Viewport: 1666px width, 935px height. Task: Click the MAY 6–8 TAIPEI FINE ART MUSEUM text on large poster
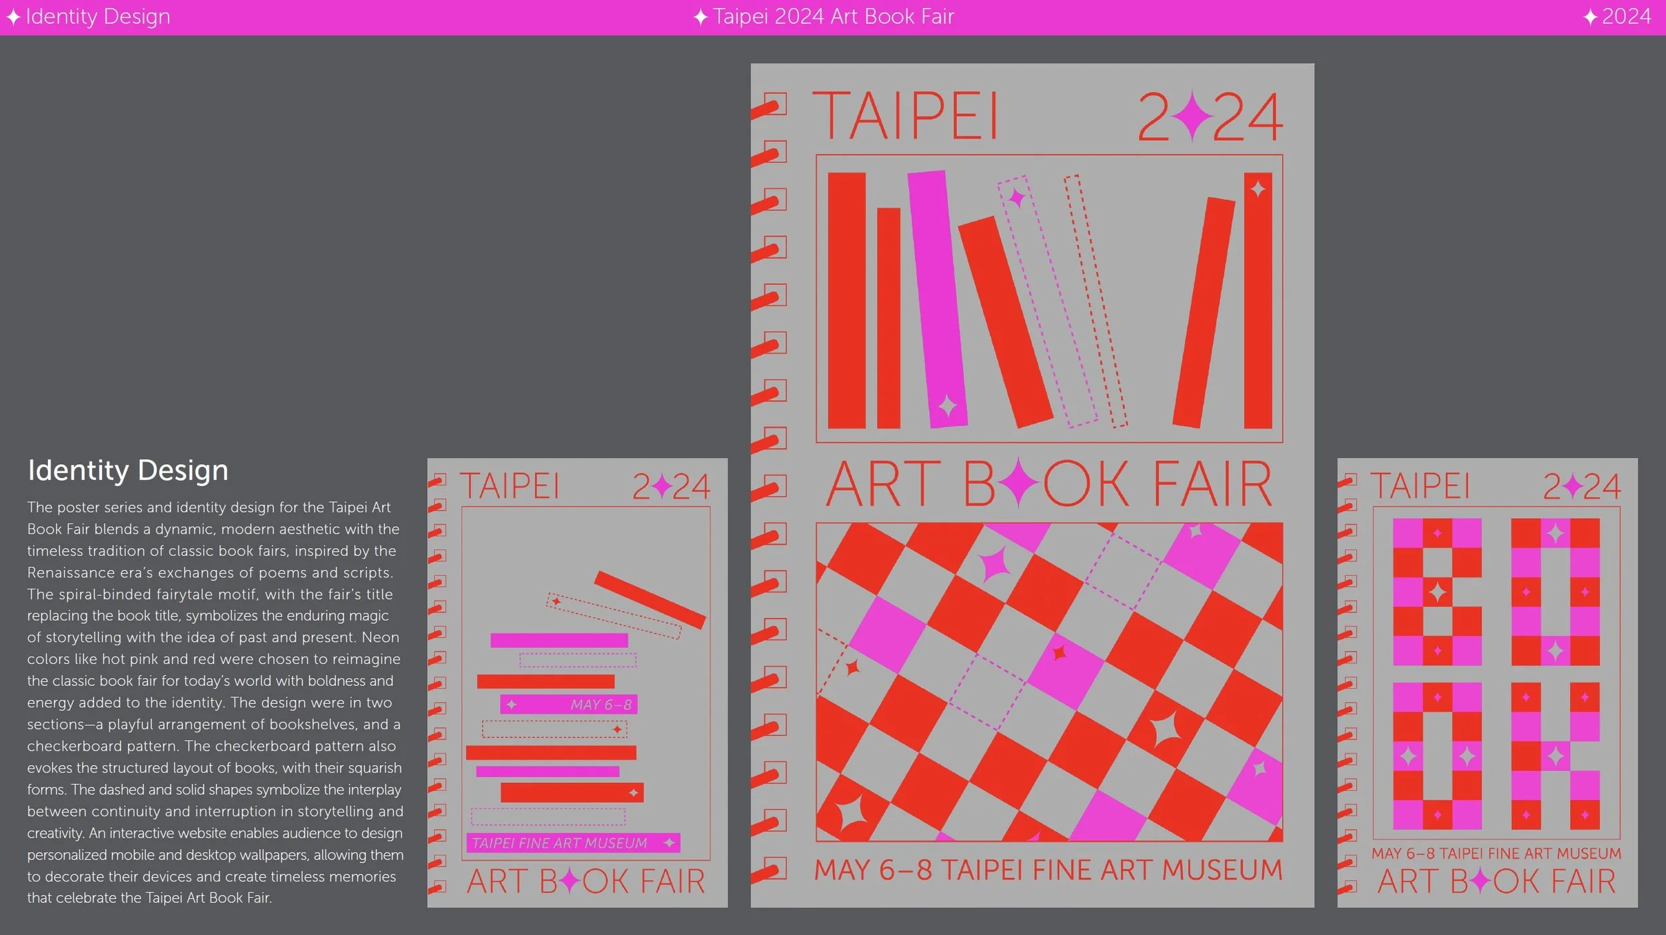coord(1048,870)
